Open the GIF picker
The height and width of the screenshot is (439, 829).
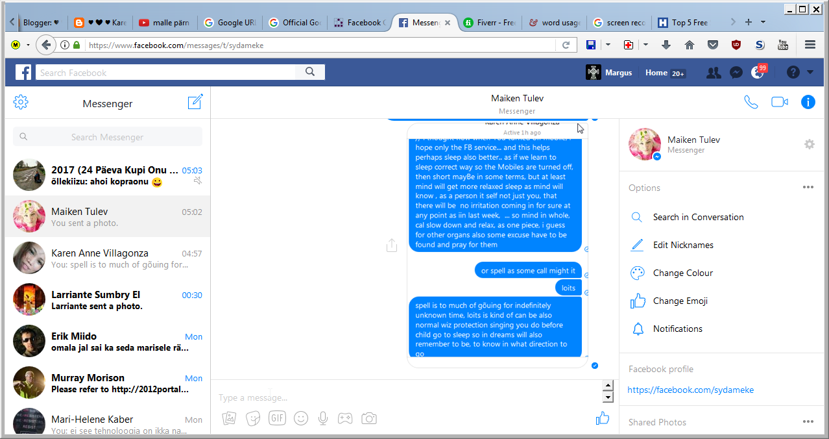[x=277, y=418]
